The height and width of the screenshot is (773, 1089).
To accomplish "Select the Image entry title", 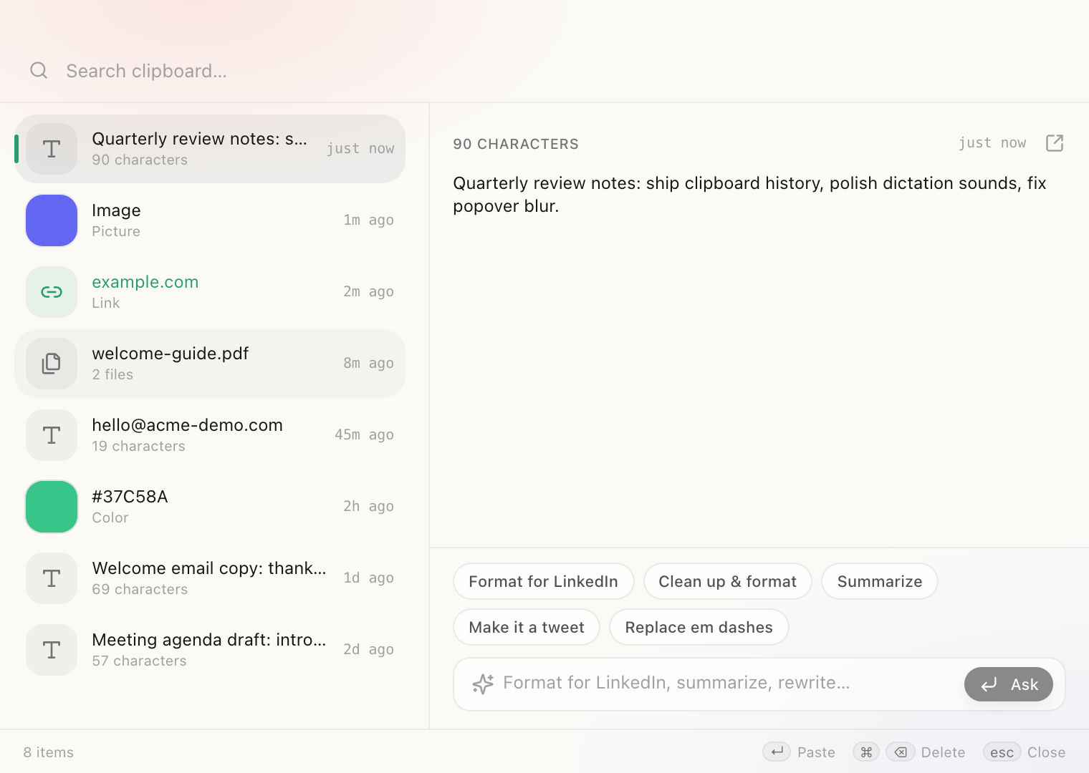I will tap(116, 210).
